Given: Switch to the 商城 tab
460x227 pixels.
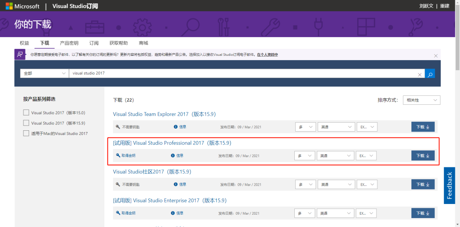Looking at the screenshot, I should pos(144,43).
